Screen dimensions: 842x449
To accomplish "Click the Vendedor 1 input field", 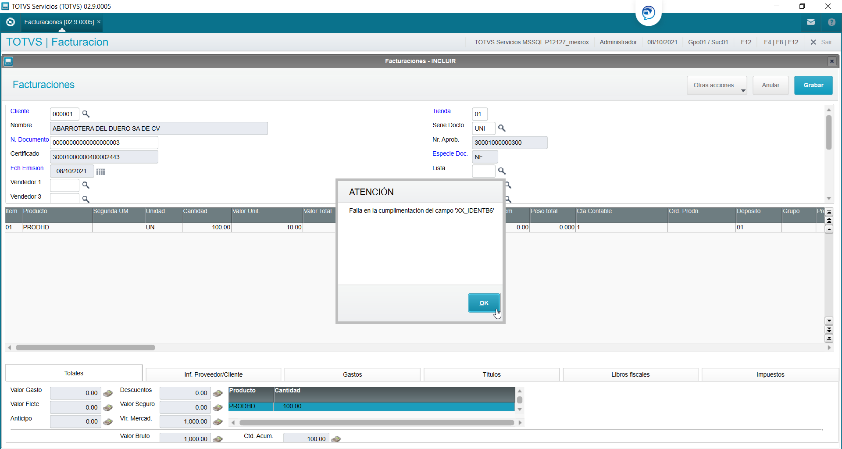I will (64, 185).
